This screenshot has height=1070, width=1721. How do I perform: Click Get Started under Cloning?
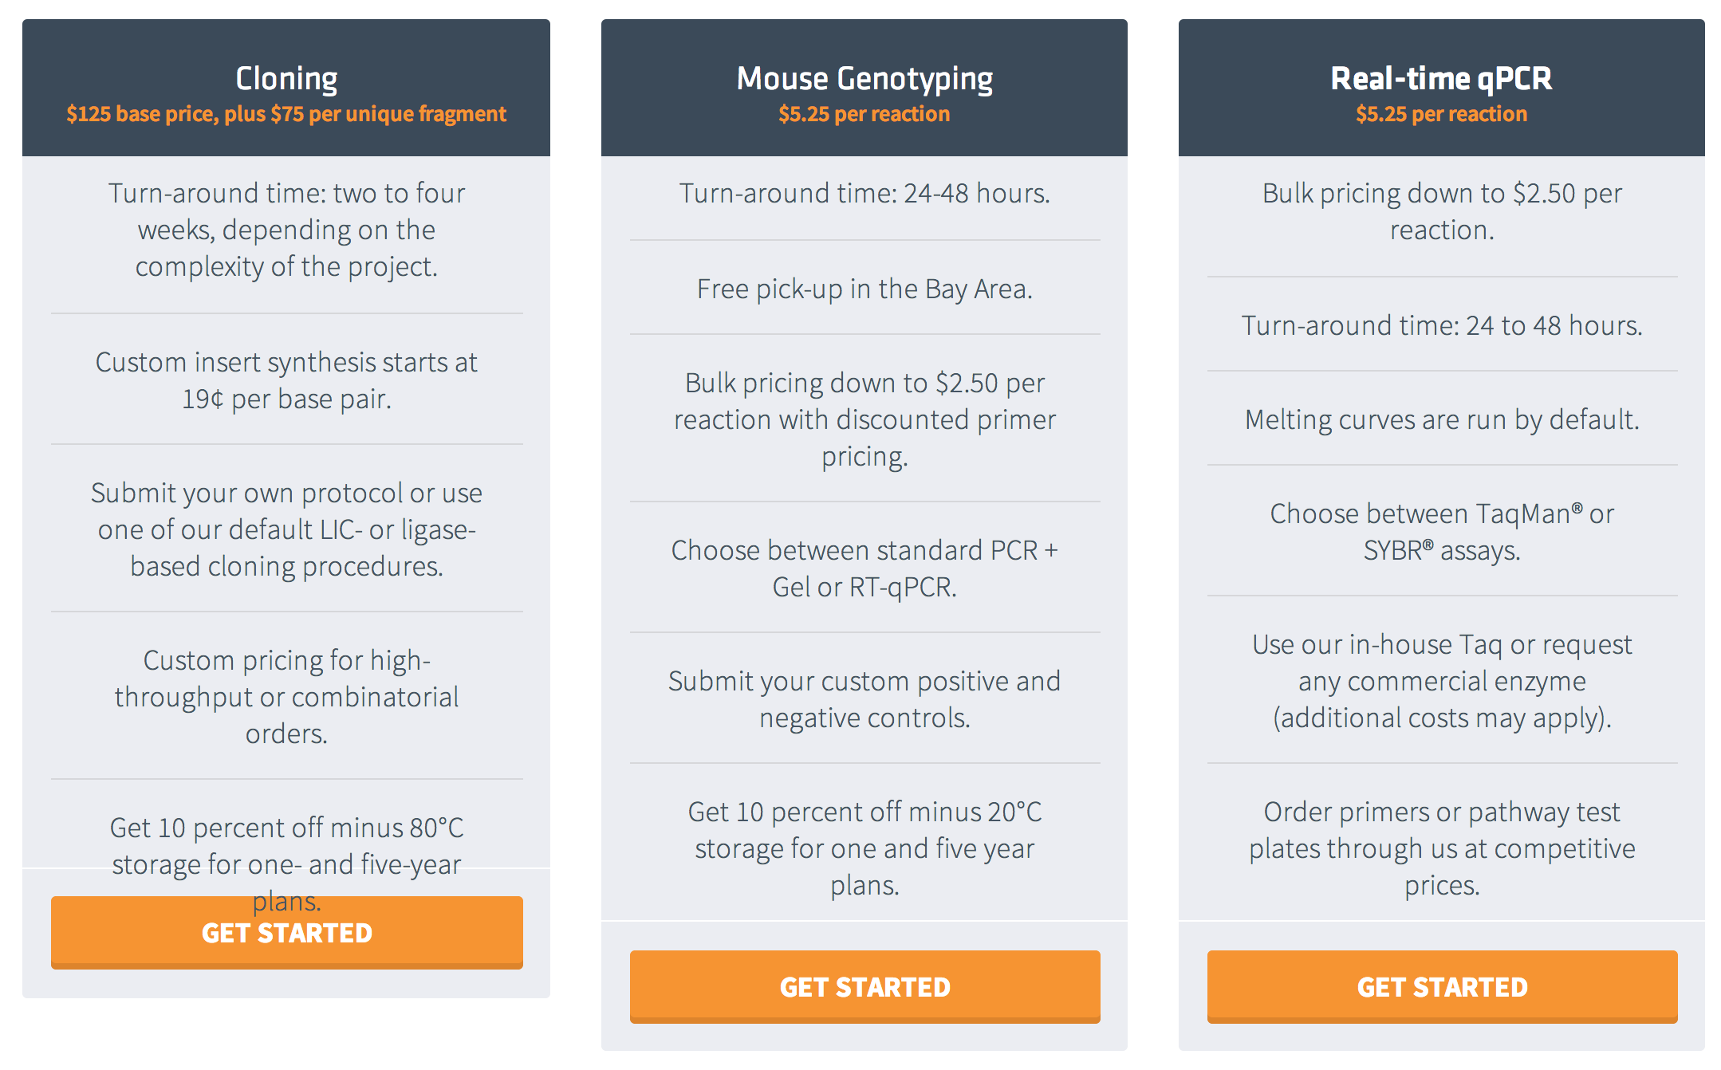(x=286, y=933)
